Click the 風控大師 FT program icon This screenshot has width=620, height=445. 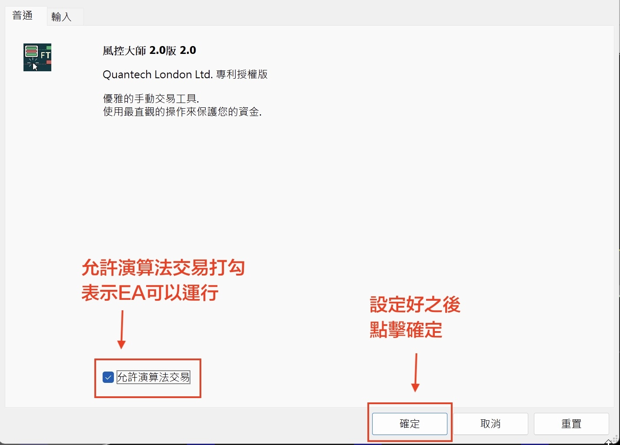point(37,57)
